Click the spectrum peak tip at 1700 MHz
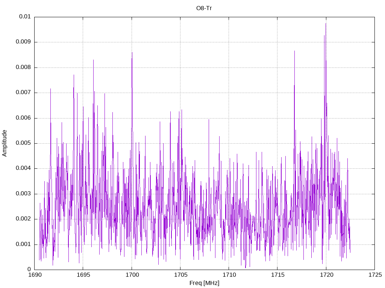385x288 pixels. tap(132, 52)
